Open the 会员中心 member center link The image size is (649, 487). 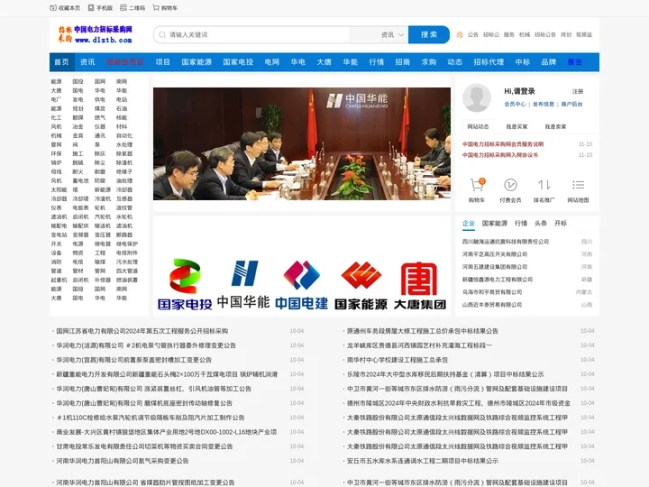click(515, 104)
